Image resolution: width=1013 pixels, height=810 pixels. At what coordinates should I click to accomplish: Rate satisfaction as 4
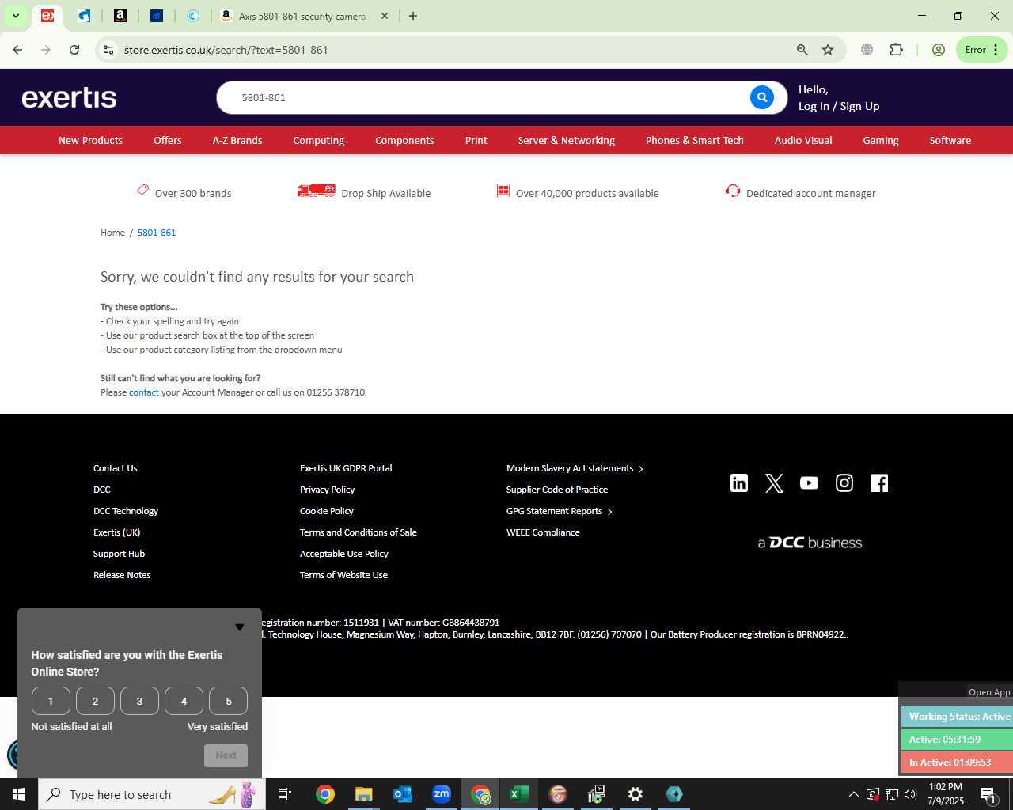pos(184,701)
